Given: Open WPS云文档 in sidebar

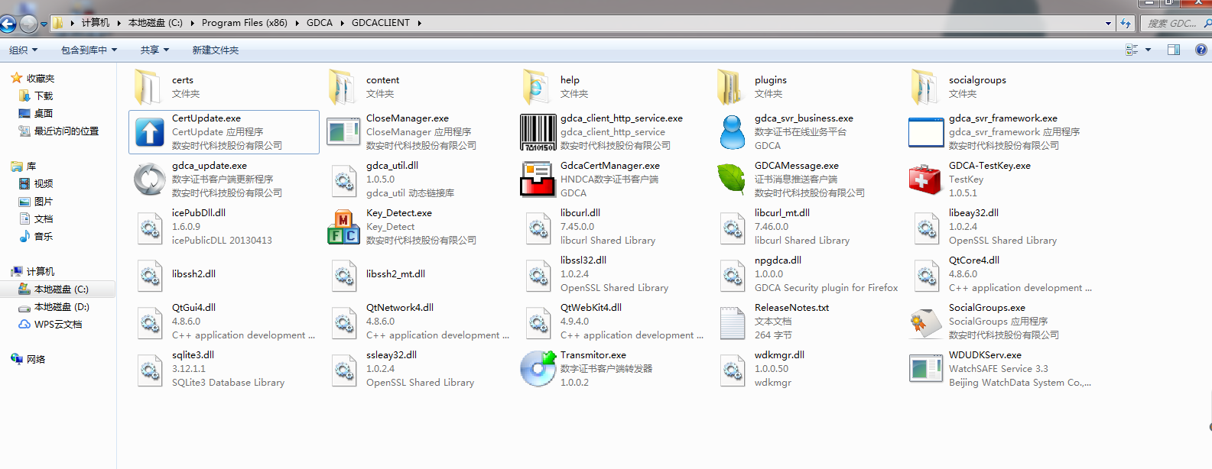Looking at the screenshot, I should point(58,324).
